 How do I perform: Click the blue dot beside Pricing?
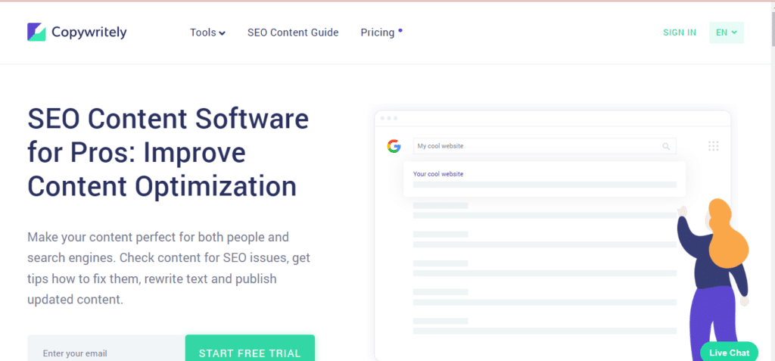(x=400, y=30)
